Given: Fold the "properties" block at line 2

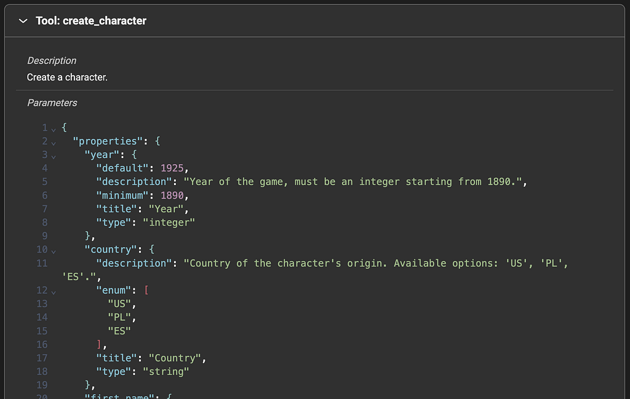Looking at the screenshot, I should [x=54, y=143].
